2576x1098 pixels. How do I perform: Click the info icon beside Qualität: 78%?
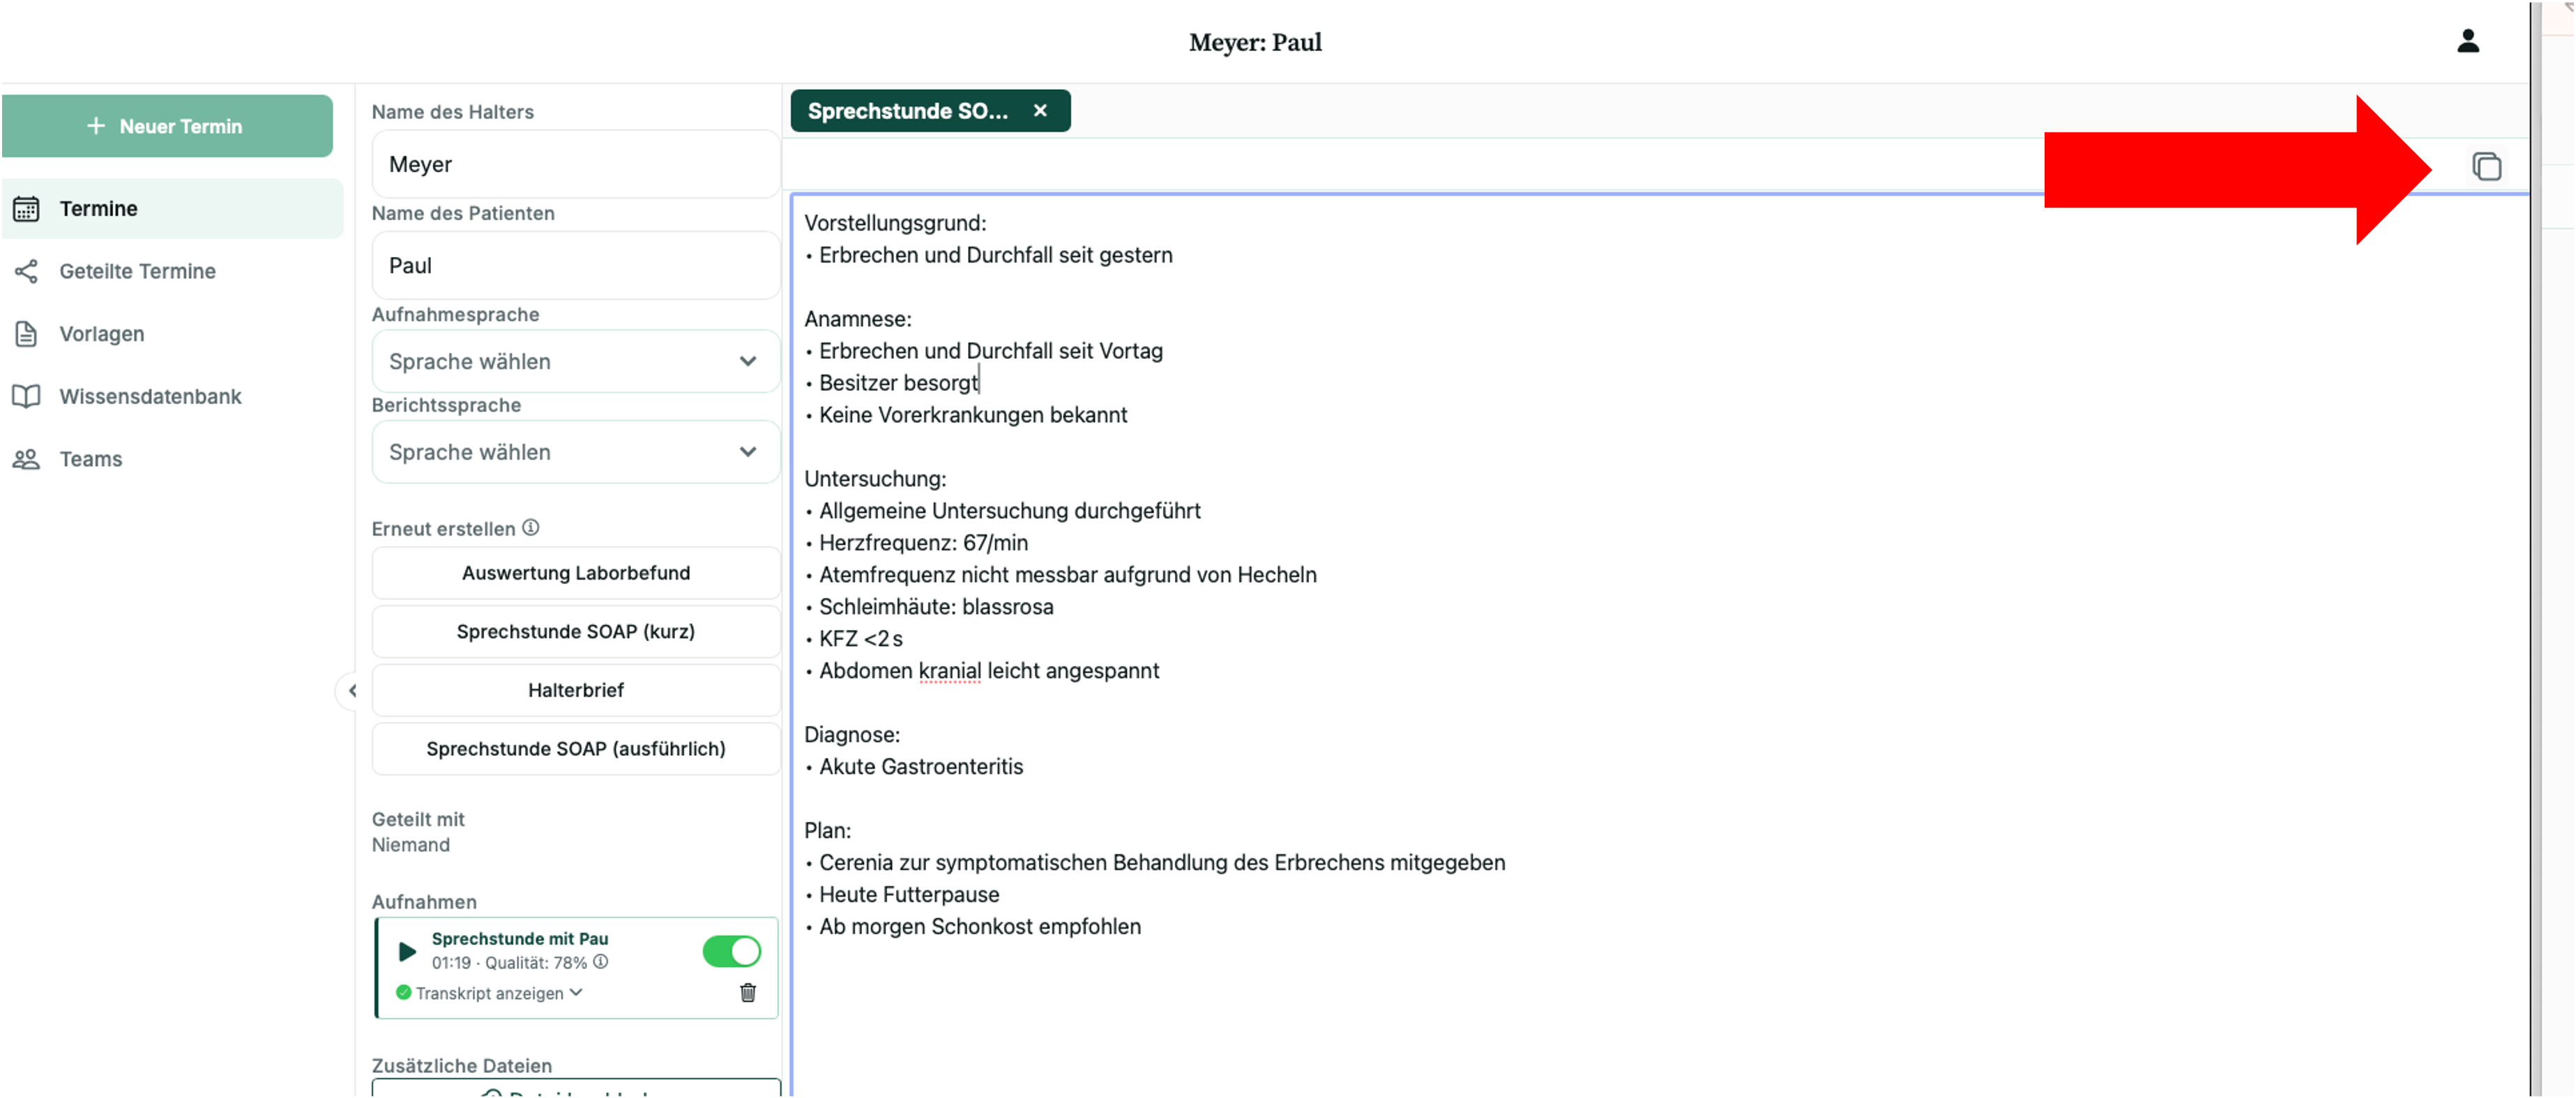coord(600,961)
